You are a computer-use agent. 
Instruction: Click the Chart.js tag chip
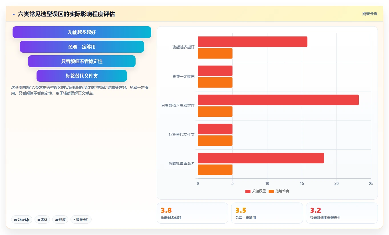click(22, 220)
